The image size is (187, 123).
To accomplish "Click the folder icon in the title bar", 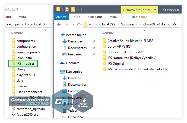I will [x=58, y=9].
